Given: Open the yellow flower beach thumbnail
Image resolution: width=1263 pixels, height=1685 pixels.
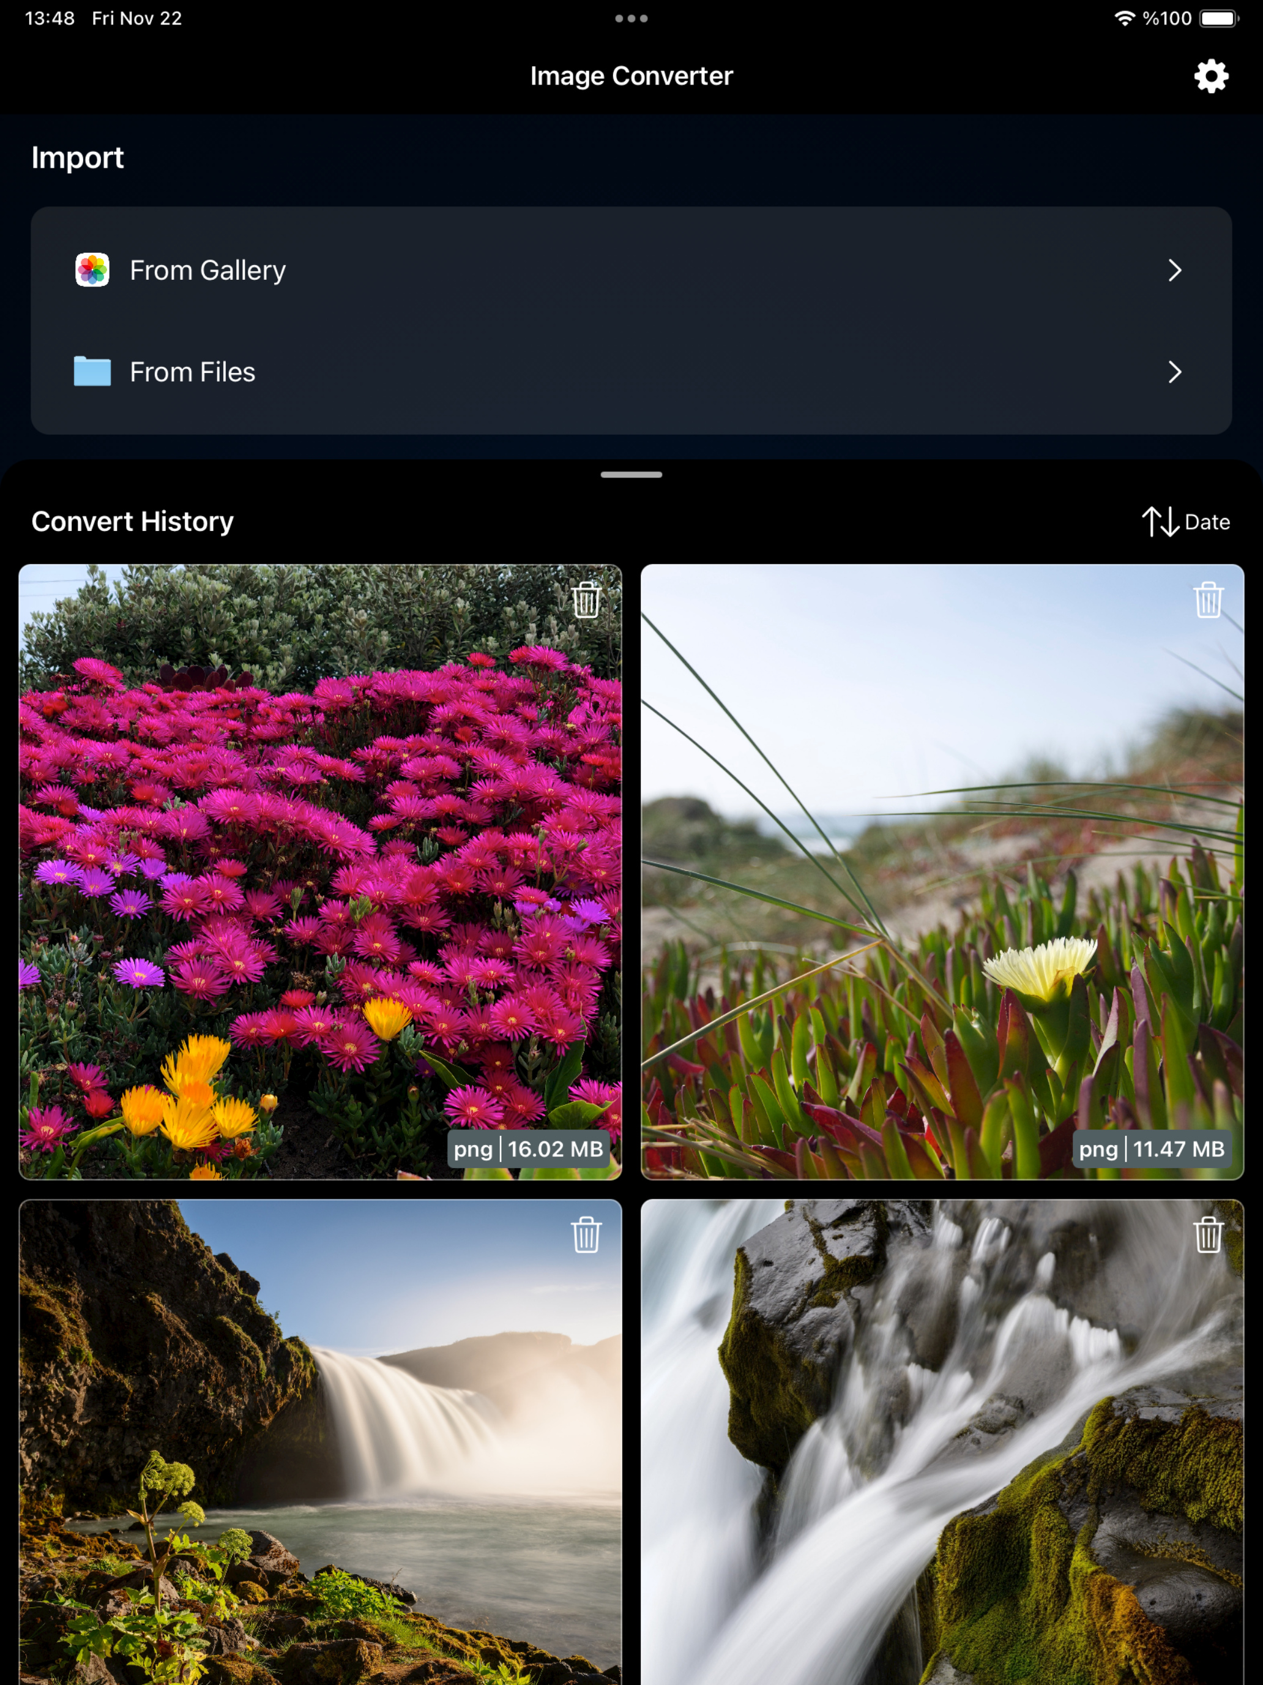Looking at the screenshot, I should click(x=942, y=871).
